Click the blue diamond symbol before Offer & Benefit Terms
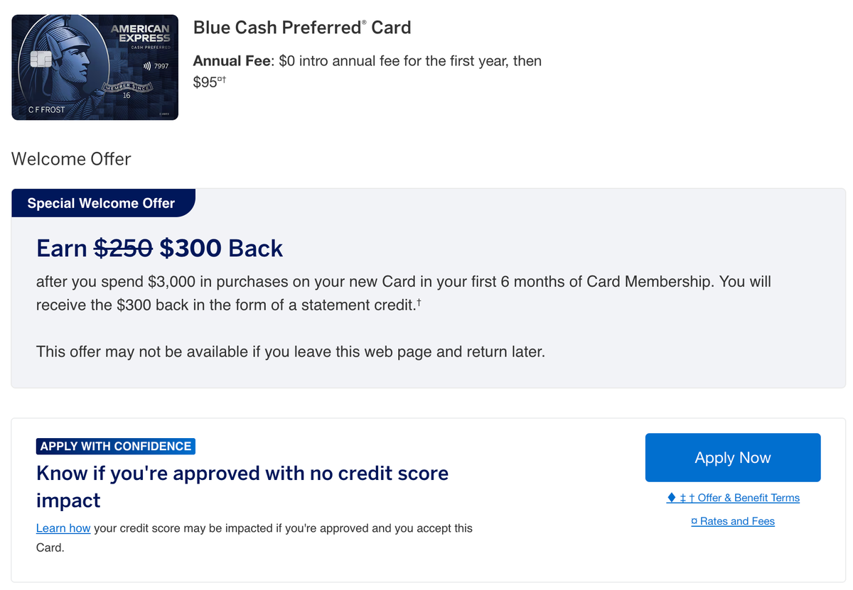Viewport: 853px width, 590px height. [x=672, y=498]
